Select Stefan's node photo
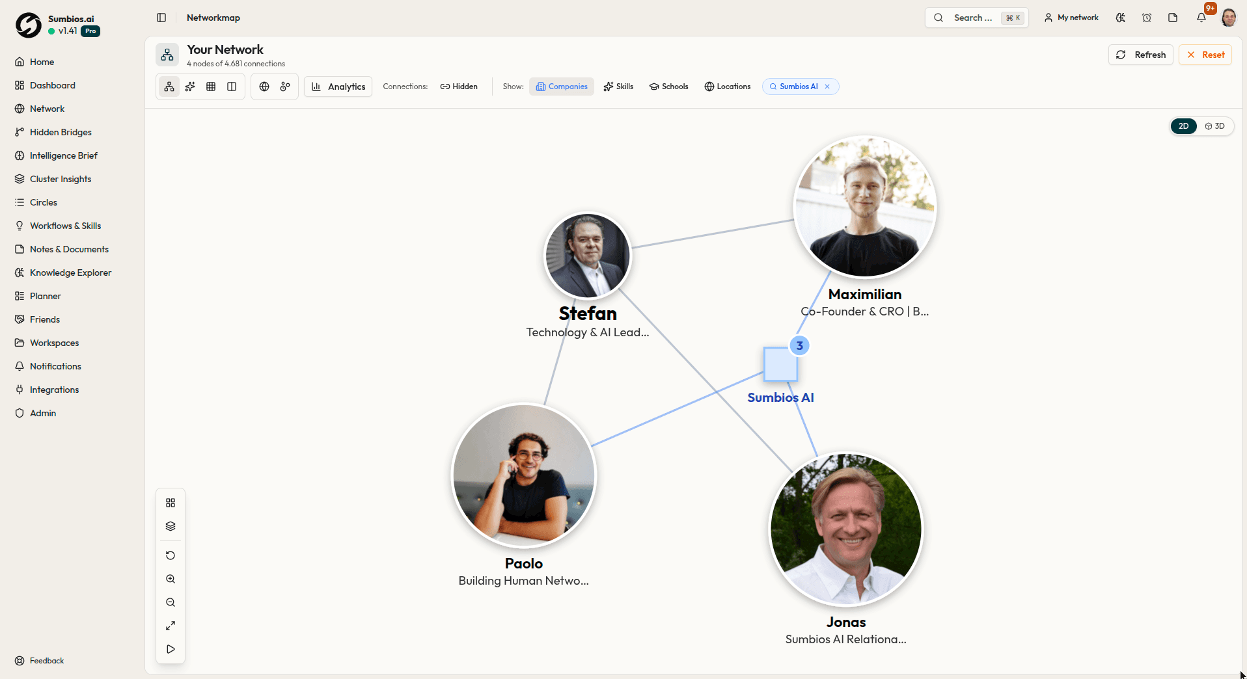1247x679 pixels. 588,256
